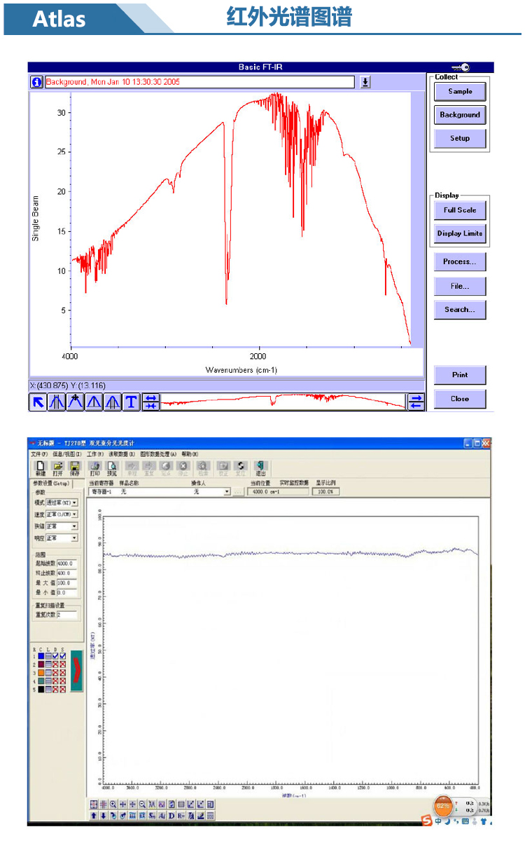Click the info icon beside Background title
525x841 pixels.
(x=36, y=82)
